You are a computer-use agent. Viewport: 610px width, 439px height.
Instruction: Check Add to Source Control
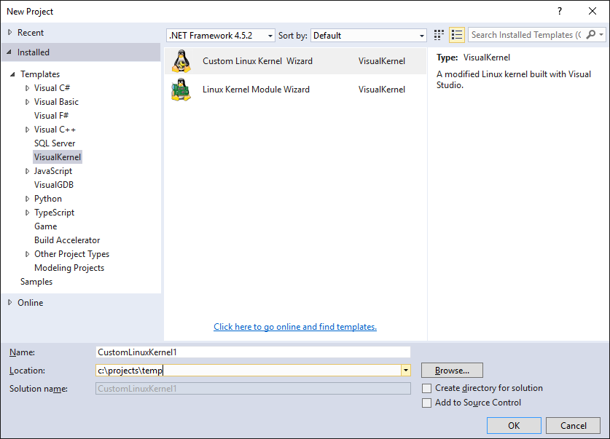[x=427, y=403]
